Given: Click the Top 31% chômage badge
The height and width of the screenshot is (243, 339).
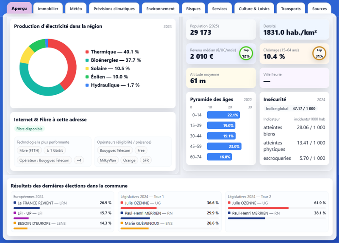Looking at the screenshot, I should tap(319, 54).
